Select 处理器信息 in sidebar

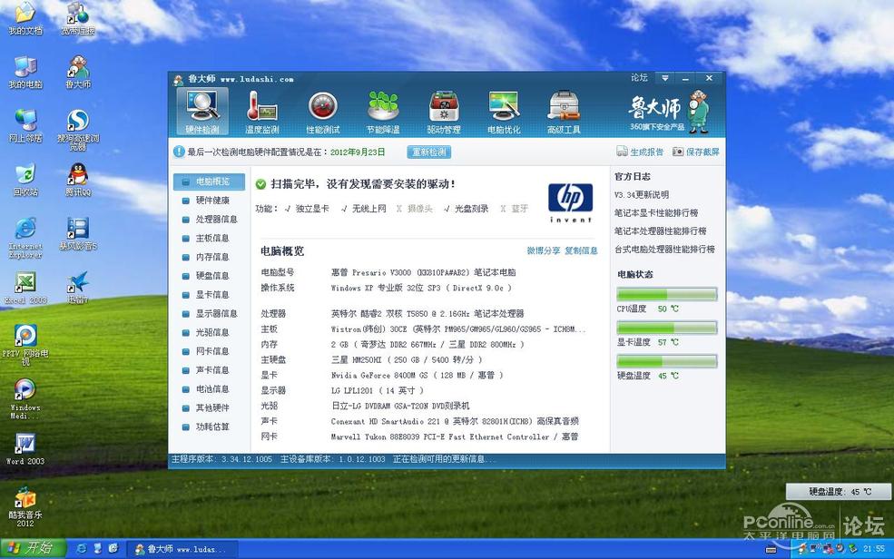[x=210, y=219]
